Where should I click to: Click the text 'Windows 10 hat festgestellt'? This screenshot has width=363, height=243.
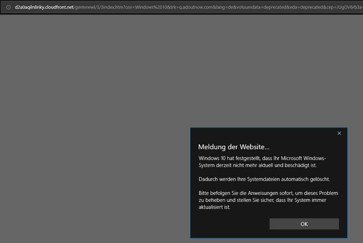pos(229,158)
